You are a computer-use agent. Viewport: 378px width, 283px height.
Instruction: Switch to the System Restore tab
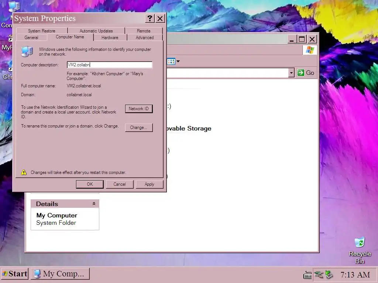tap(42, 31)
